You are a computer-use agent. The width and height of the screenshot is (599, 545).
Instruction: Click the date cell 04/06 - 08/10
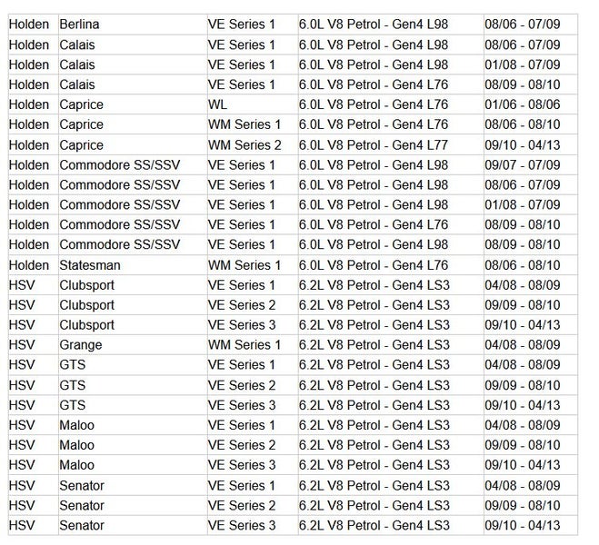(522, 264)
